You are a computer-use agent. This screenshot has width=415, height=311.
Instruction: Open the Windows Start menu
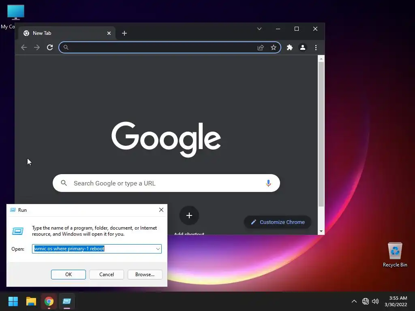13,301
